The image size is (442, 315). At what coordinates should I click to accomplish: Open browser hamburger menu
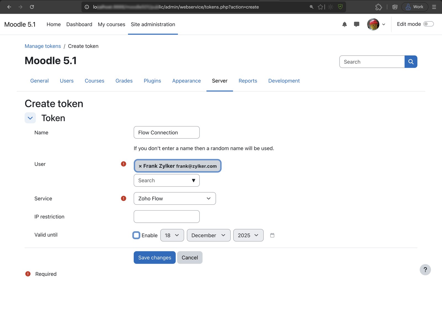[434, 7]
